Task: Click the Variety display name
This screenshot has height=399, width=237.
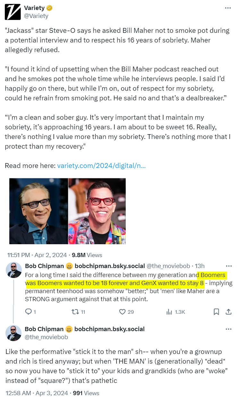Action: tap(34, 8)
